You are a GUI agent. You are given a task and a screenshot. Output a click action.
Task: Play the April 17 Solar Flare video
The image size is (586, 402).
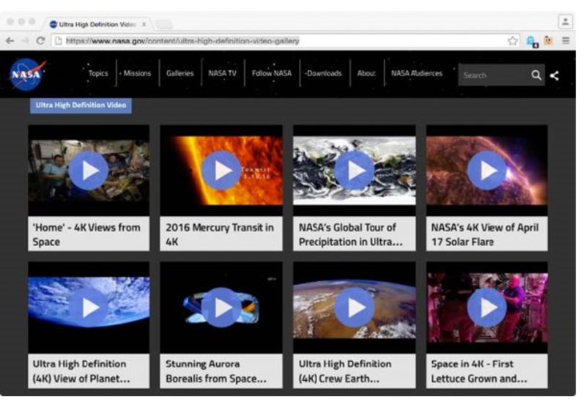486,170
